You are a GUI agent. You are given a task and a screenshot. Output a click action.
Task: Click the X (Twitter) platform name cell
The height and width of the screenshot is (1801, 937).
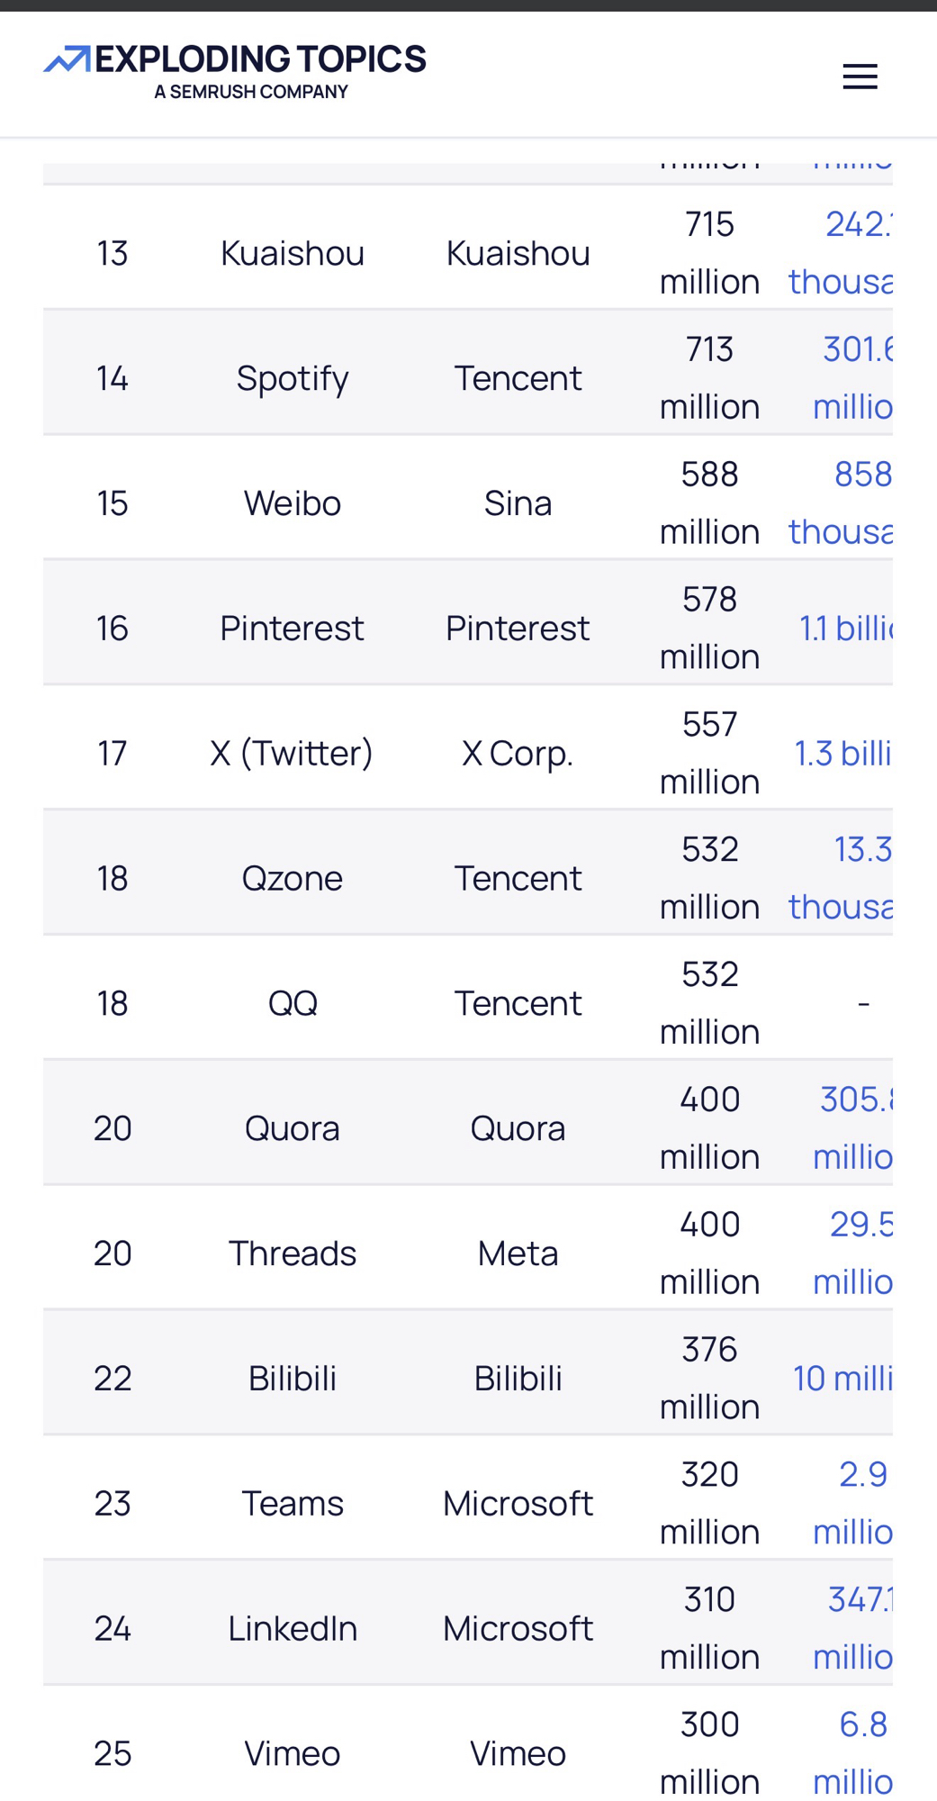point(292,754)
